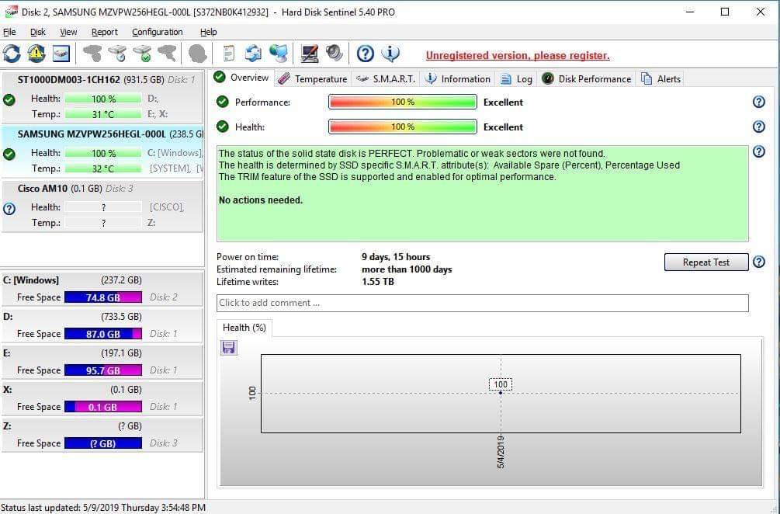The width and height of the screenshot is (780, 514).
Task: Click the '9 days, 15 hours' value
Action: tap(396, 257)
